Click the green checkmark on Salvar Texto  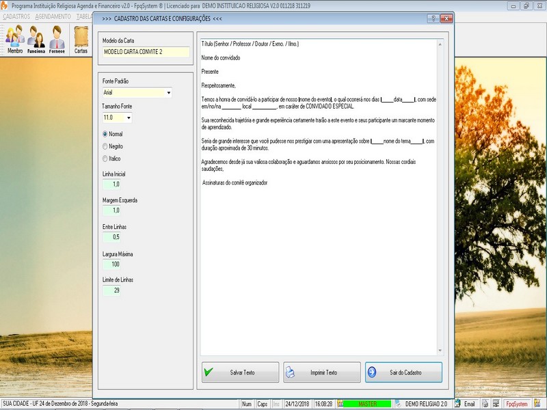point(209,372)
